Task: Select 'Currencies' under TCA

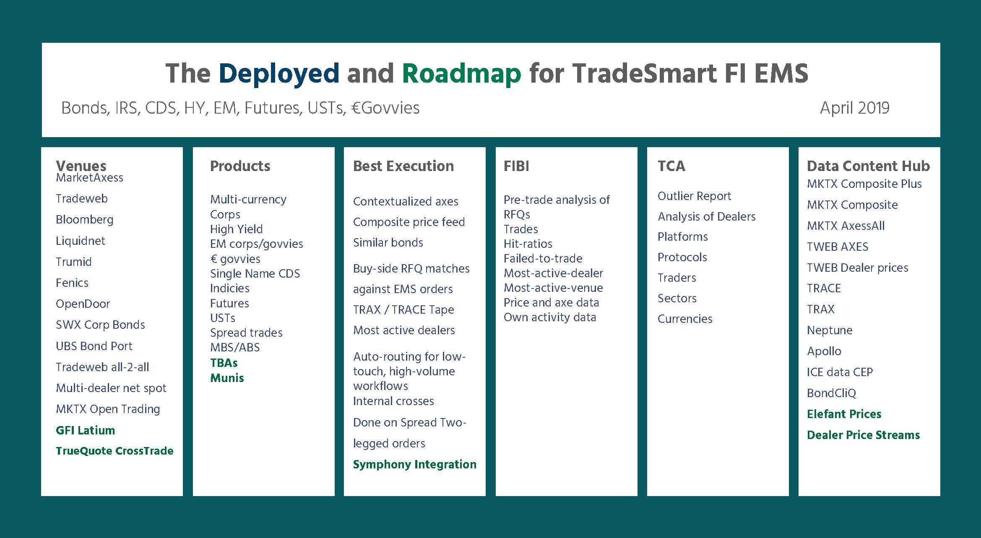Action: [685, 319]
